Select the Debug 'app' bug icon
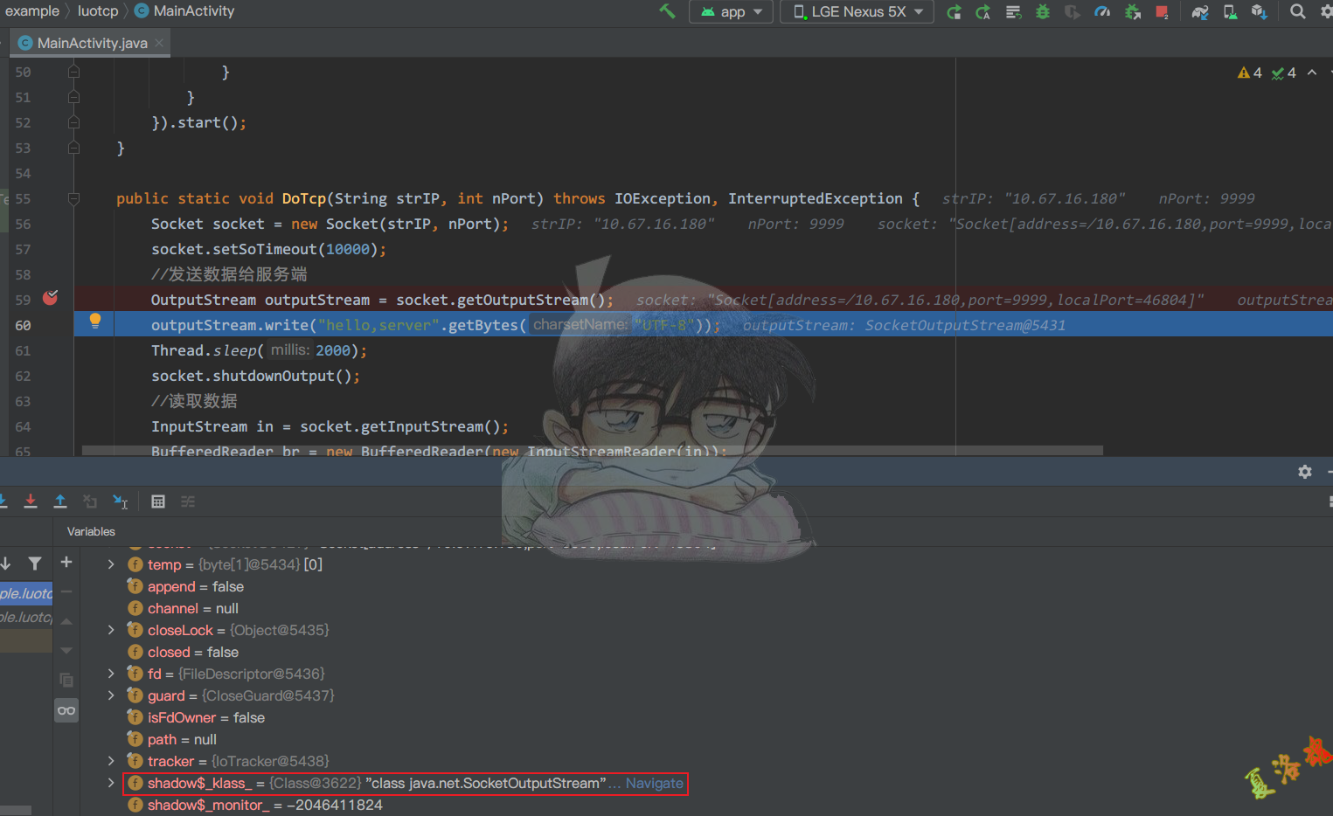The width and height of the screenshot is (1333, 816). [x=1043, y=11]
